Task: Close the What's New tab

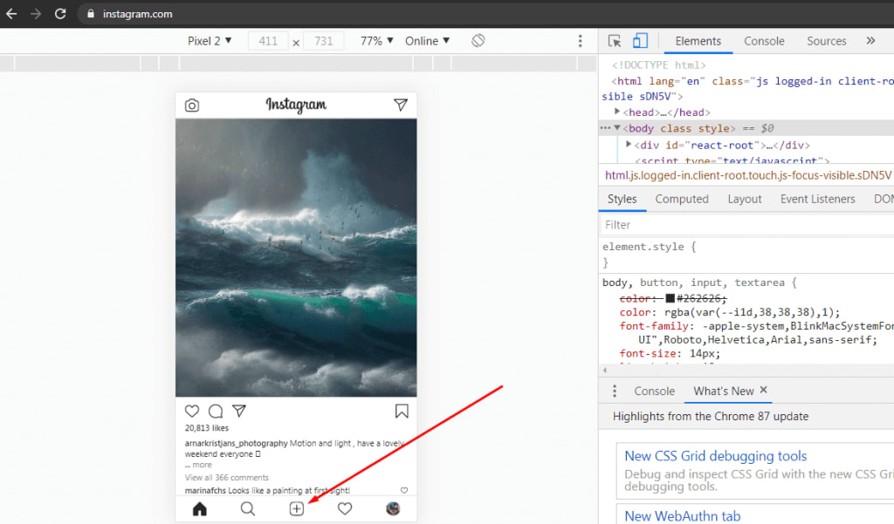Action: coord(763,390)
